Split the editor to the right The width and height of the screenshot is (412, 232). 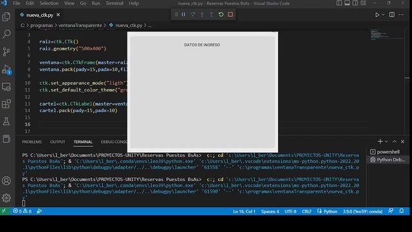(392, 15)
